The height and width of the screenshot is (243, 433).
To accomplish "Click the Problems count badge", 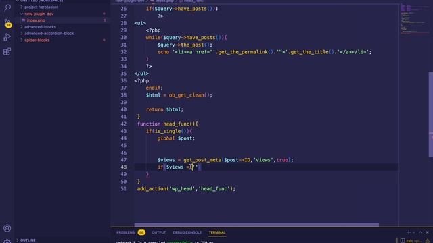I will (x=141, y=232).
